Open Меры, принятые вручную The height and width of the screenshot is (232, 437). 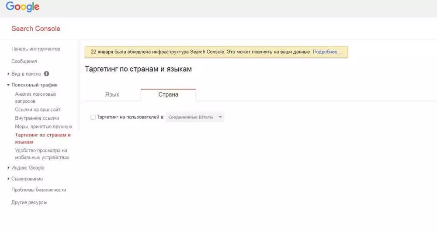(43, 126)
